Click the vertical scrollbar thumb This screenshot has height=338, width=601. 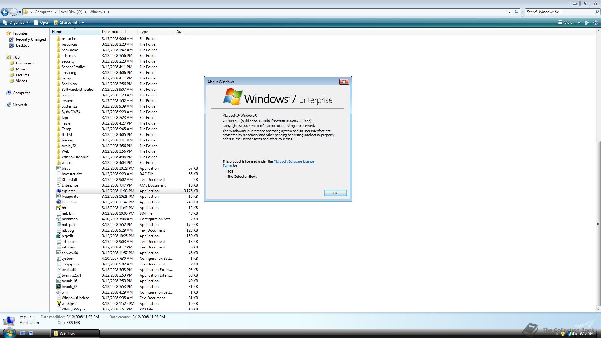598,224
